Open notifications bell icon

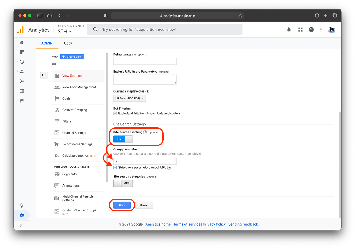coord(289,30)
